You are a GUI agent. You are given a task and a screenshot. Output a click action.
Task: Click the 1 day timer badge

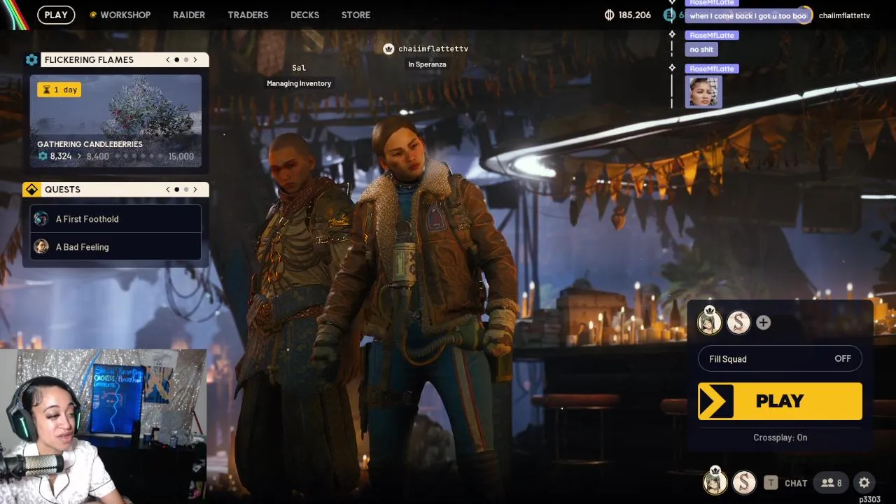tap(59, 90)
